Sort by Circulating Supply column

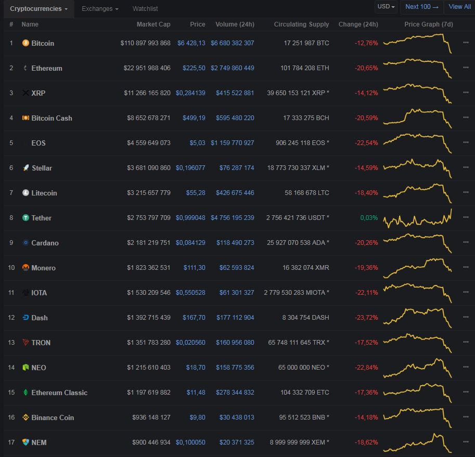(x=301, y=24)
